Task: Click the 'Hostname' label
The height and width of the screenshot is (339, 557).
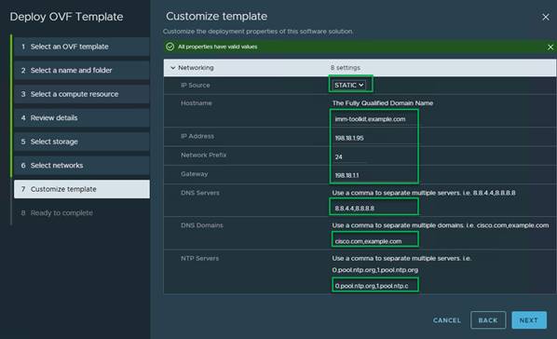Action: (x=197, y=103)
